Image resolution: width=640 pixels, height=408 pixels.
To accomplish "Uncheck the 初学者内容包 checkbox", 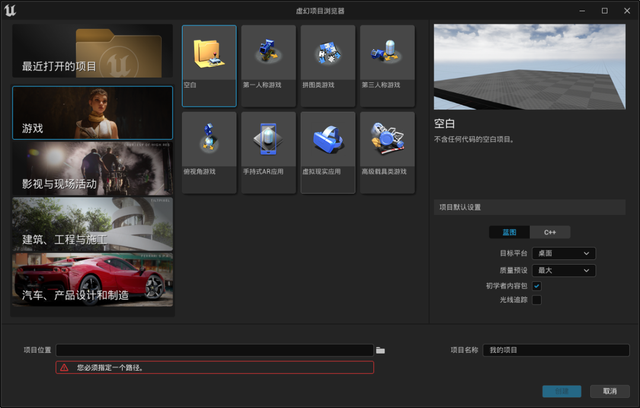I will 537,286.
